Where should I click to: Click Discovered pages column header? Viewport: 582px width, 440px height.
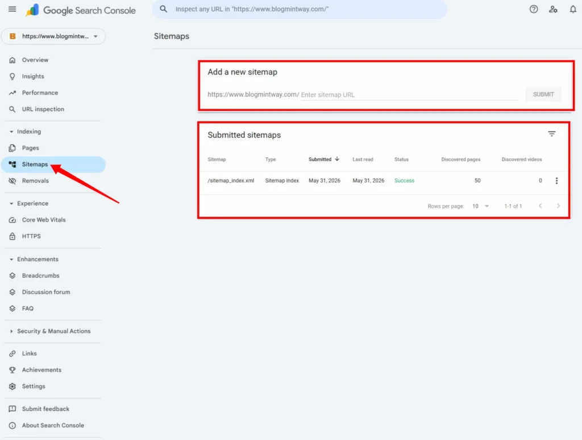[460, 159]
